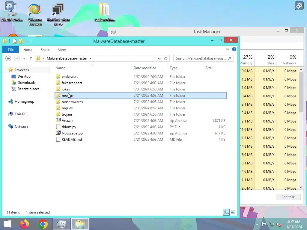Open Winaero Tweaker desktop shortcut
Viewport: 307px width, 230px height.
35,15
